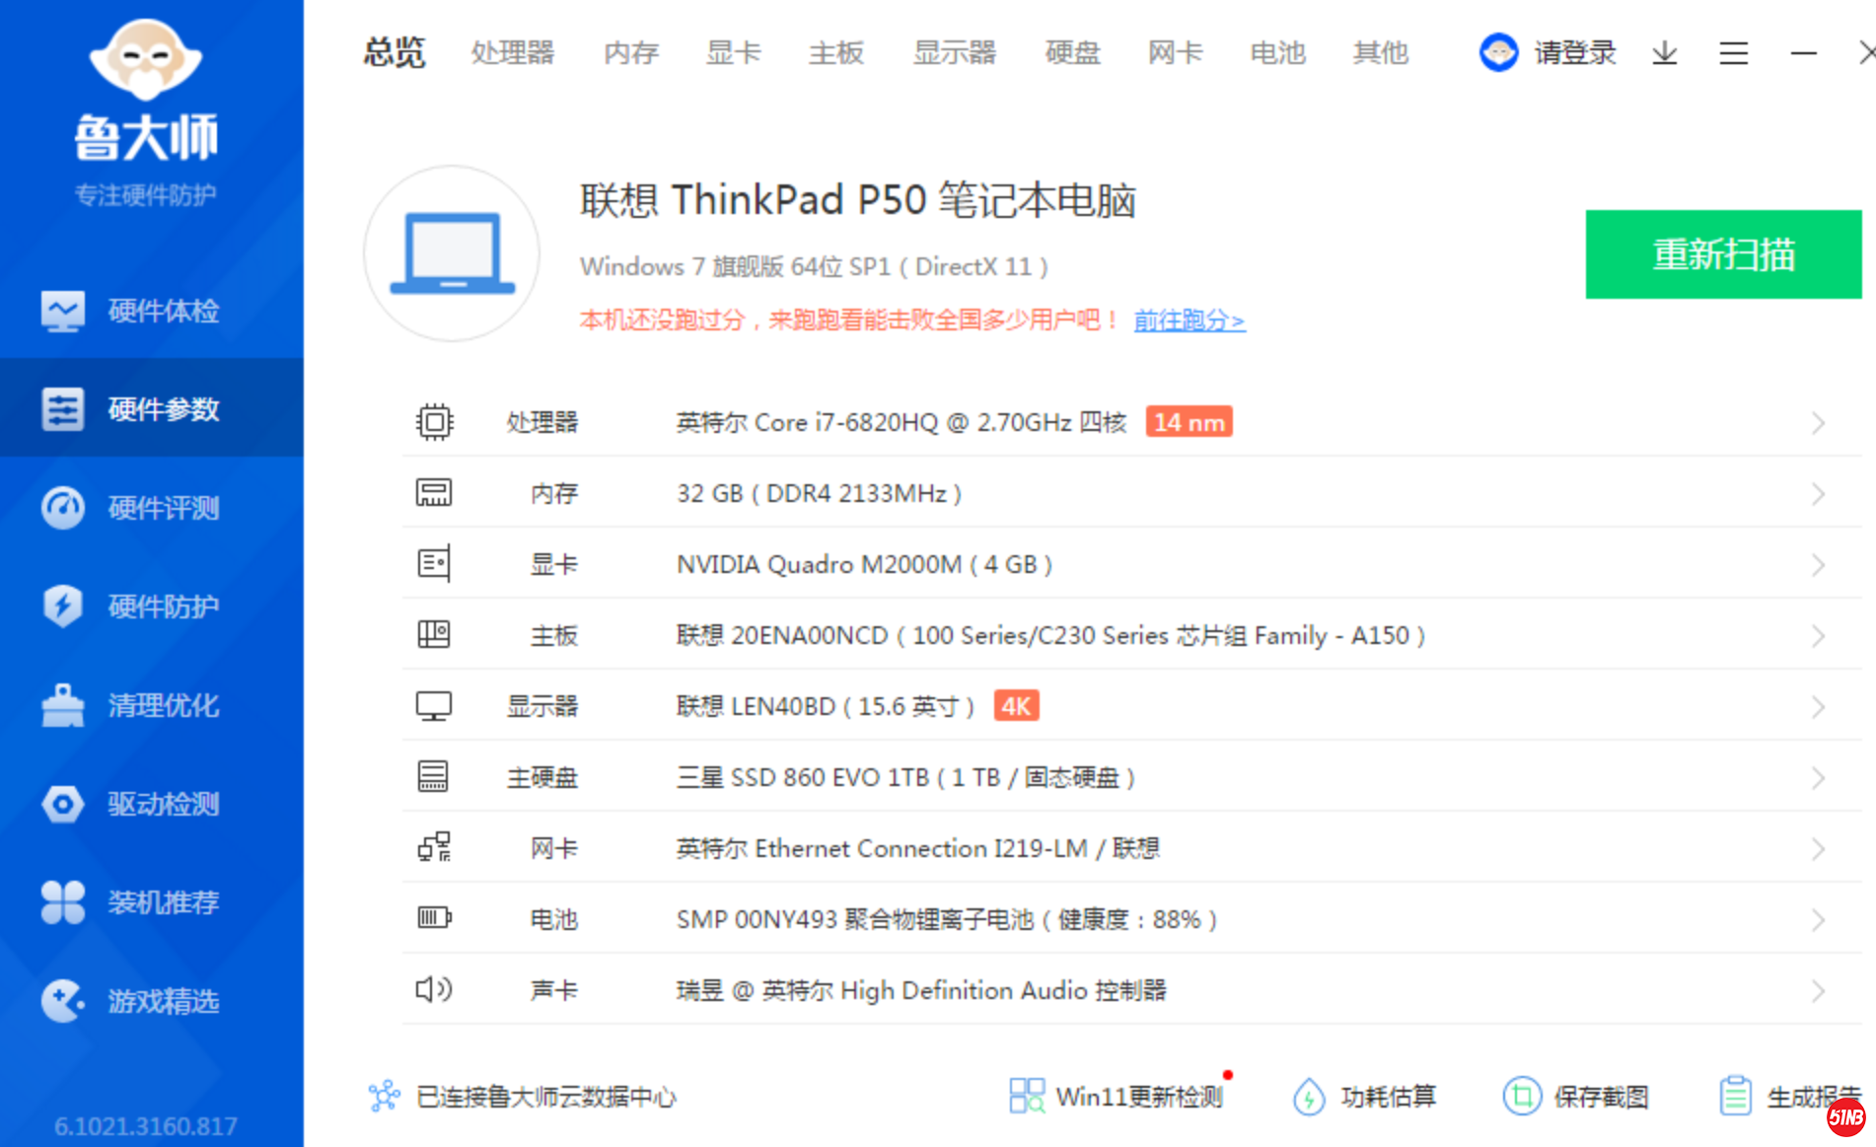
Task: Click 保存截图 screenshot icon
Action: 1522,1096
